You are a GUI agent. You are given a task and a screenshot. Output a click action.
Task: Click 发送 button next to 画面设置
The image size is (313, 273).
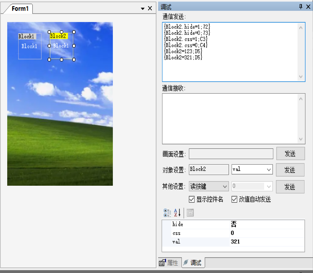point(290,154)
